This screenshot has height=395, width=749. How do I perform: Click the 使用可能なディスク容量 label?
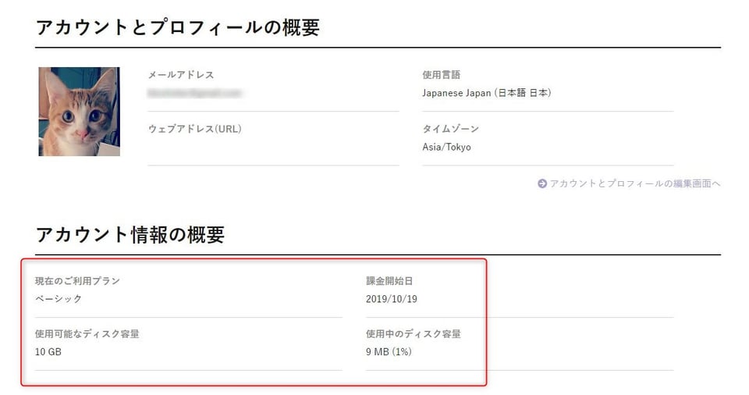pos(87,334)
